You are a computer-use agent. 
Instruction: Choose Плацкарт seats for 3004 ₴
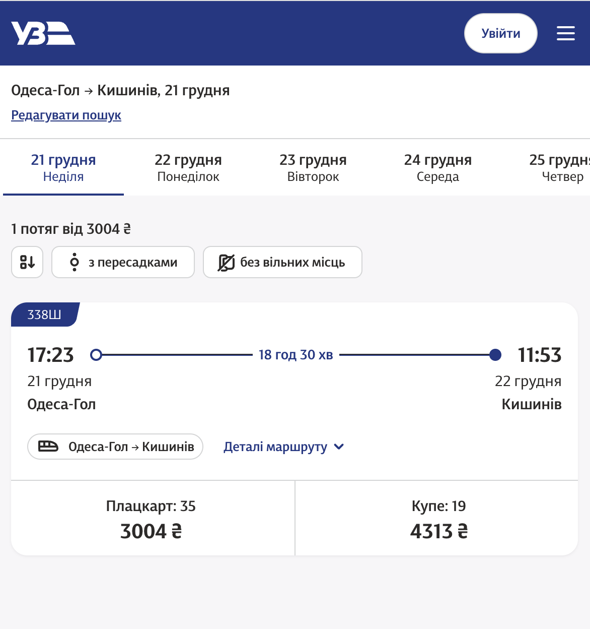point(151,519)
